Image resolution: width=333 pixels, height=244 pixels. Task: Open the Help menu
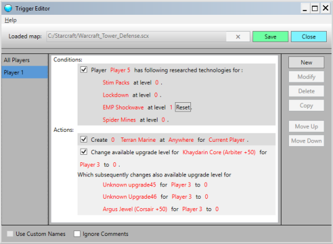pyautogui.click(x=11, y=20)
